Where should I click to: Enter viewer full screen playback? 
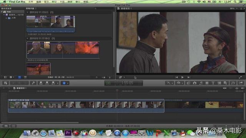[x=240, y=77]
